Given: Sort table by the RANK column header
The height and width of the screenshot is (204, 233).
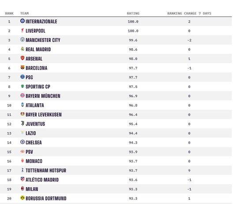Looking at the screenshot, I should (9, 13).
